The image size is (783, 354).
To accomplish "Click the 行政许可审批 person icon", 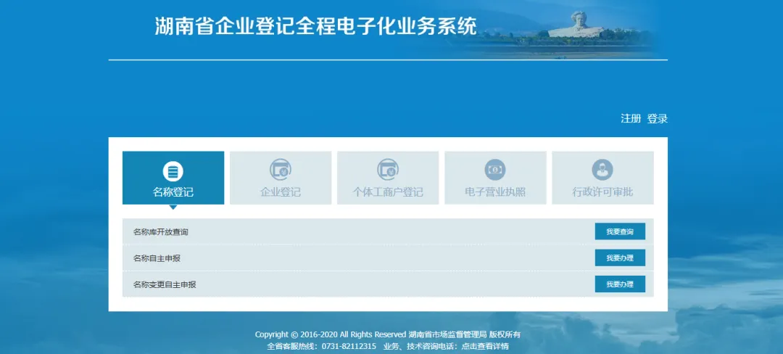I will click(602, 170).
